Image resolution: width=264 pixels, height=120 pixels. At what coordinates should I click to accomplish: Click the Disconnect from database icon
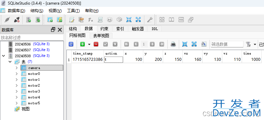coord(17,20)
